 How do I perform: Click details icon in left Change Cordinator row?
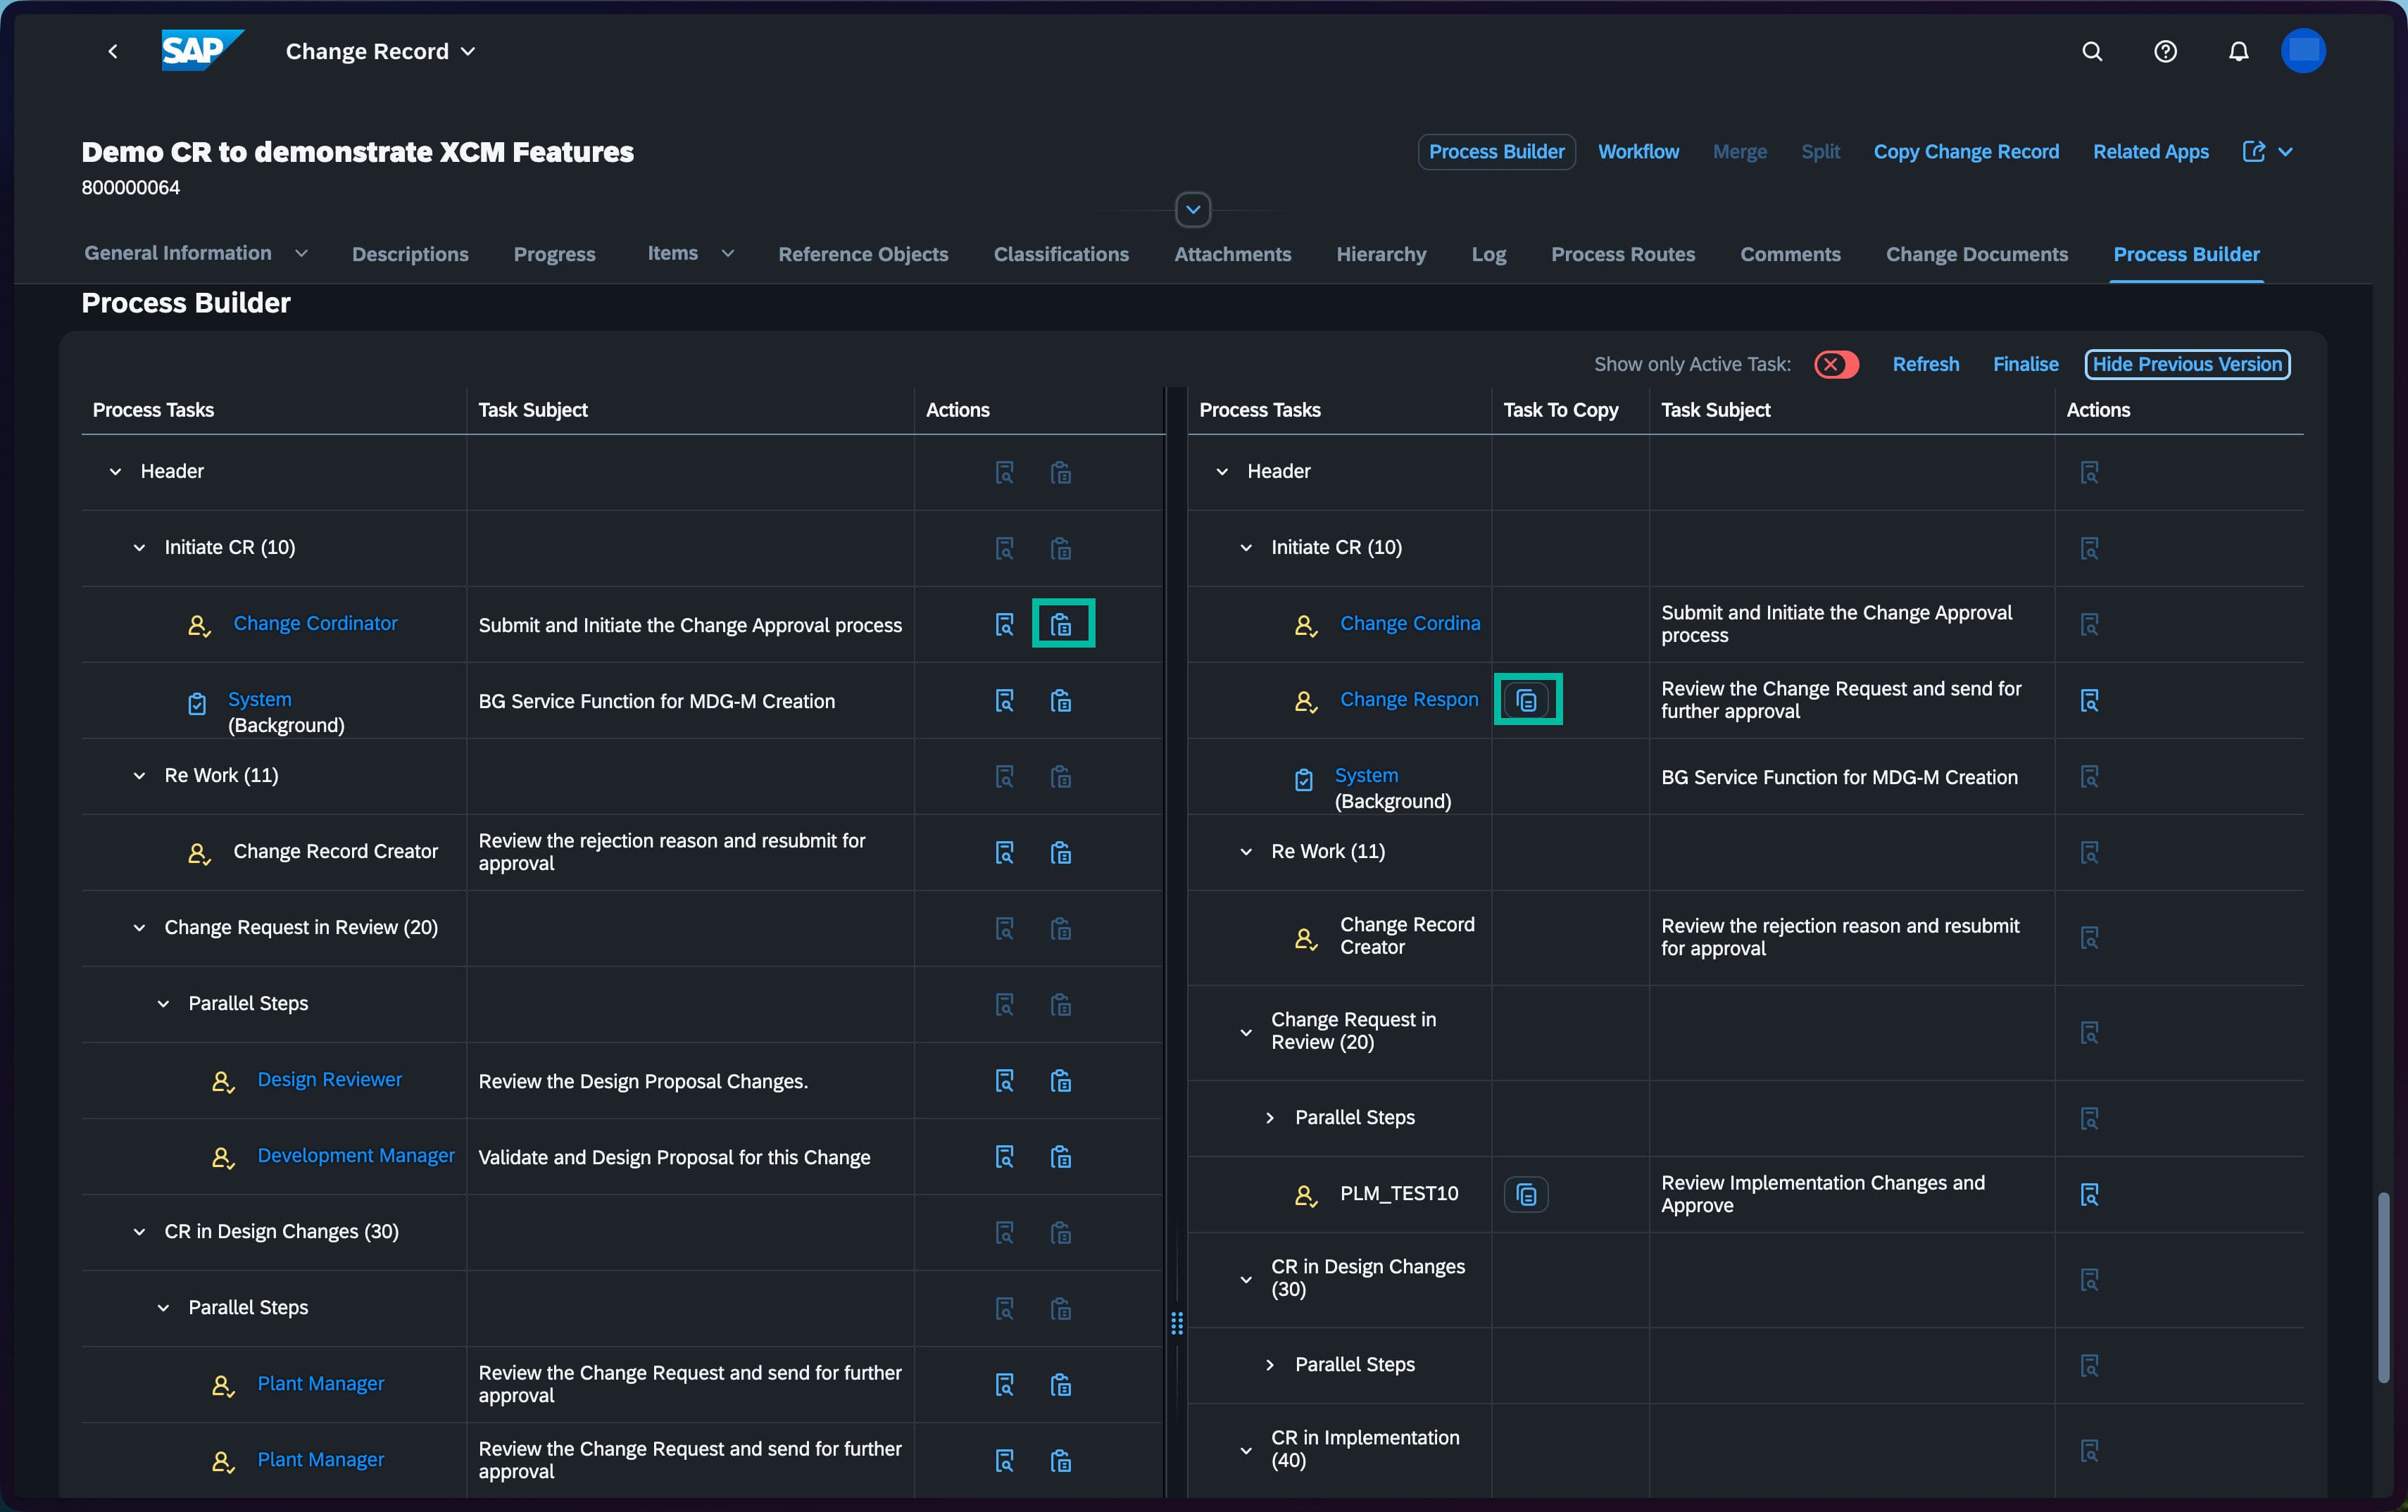click(1005, 624)
